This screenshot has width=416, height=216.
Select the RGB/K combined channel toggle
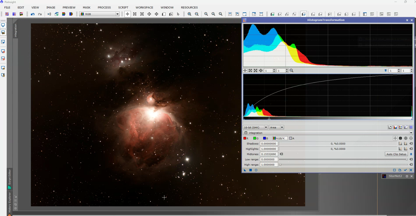[x=279, y=138]
